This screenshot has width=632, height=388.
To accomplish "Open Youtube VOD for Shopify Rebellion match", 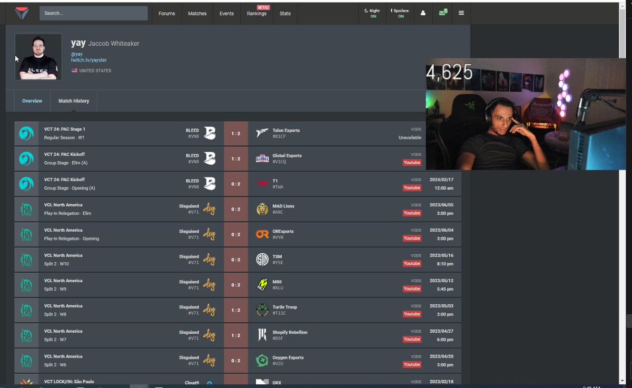I will [412, 340].
